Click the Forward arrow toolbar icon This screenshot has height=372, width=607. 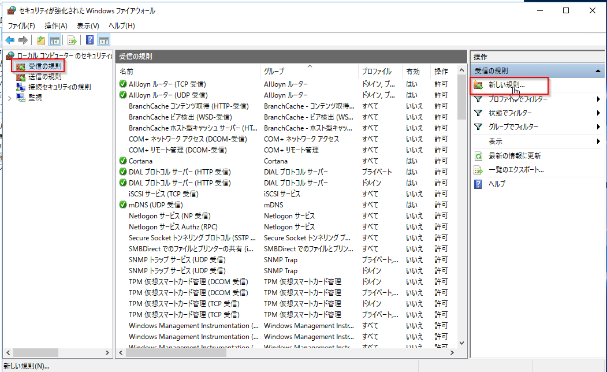pos(23,40)
